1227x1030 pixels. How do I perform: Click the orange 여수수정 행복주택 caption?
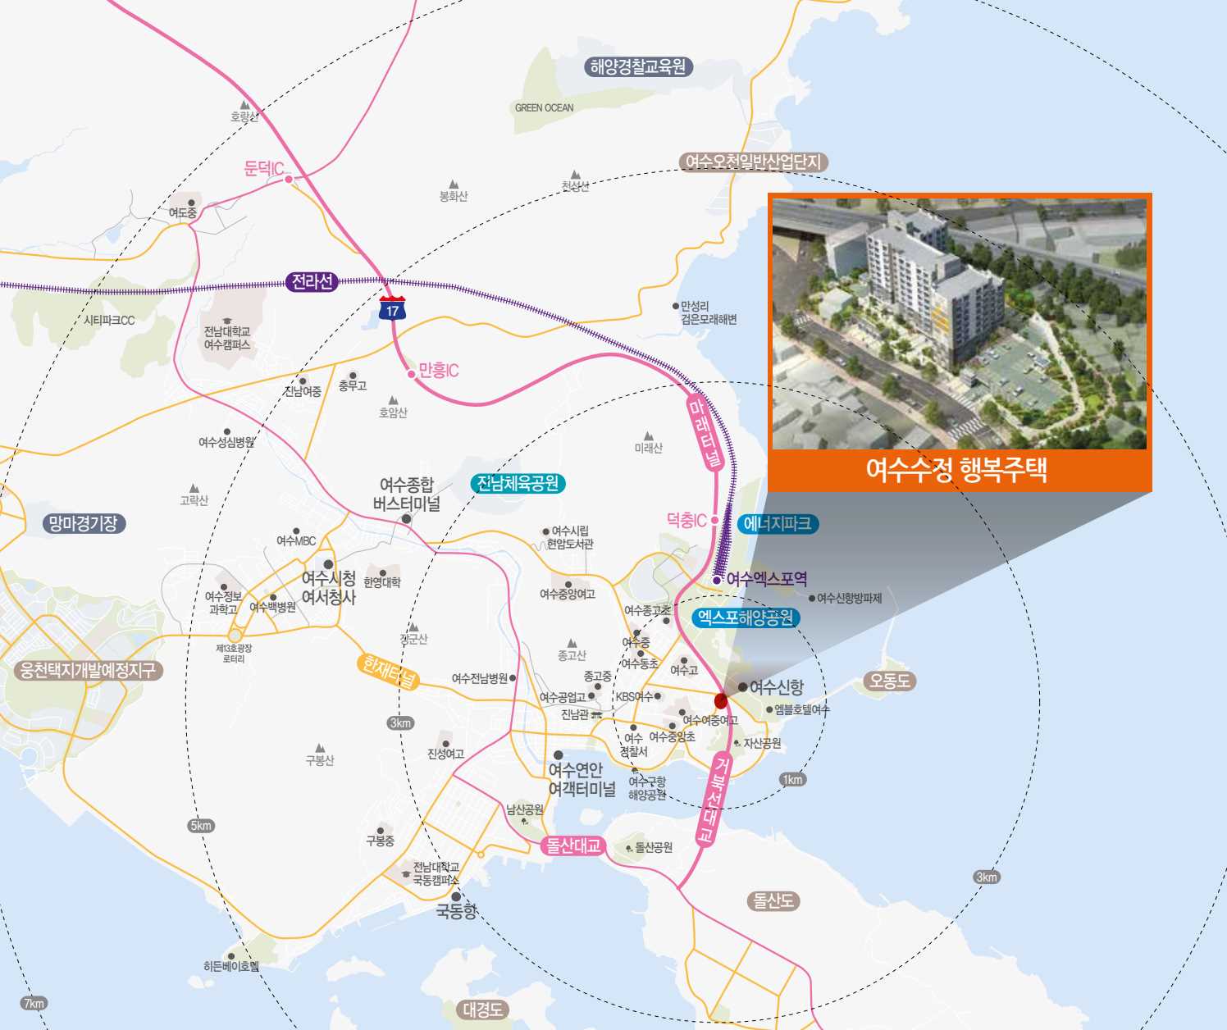pyautogui.click(x=956, y=470)
